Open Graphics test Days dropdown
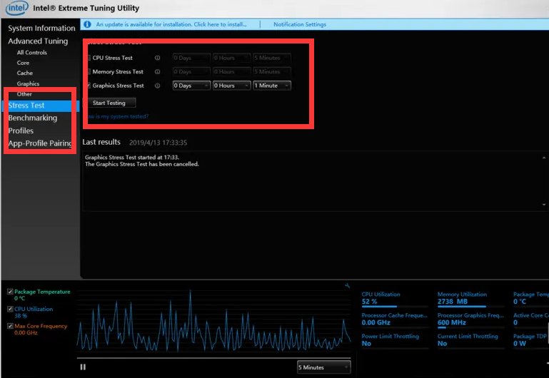The image size is (549, 378). pyautogui.click(x=191, y=86)
